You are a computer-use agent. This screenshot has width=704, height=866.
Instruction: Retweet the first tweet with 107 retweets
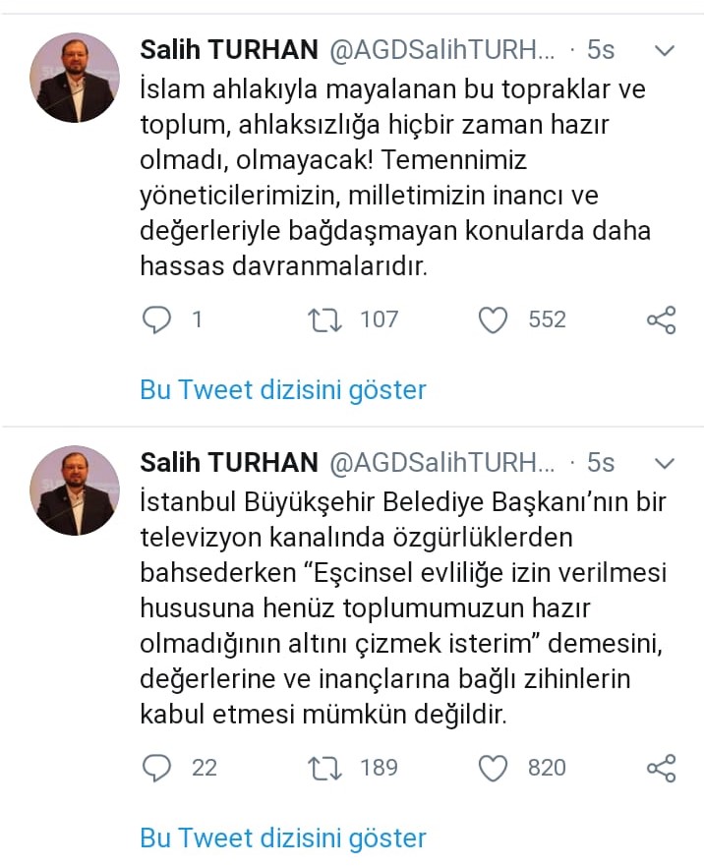pos(323,319)
